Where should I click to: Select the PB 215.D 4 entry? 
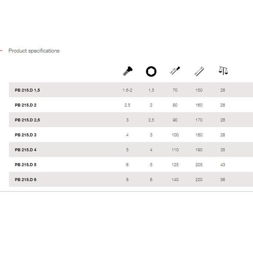tap(26, 150)
